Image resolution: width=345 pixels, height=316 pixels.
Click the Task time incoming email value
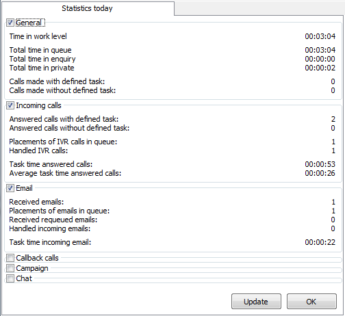pyautogui.click(x=320, y=242)
